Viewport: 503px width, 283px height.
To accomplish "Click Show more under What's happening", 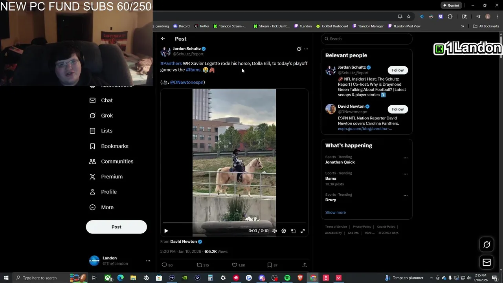I will 335,212.
